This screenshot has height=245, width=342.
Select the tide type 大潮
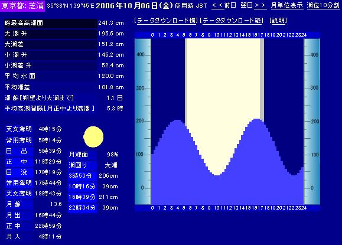tap(111, 165)
